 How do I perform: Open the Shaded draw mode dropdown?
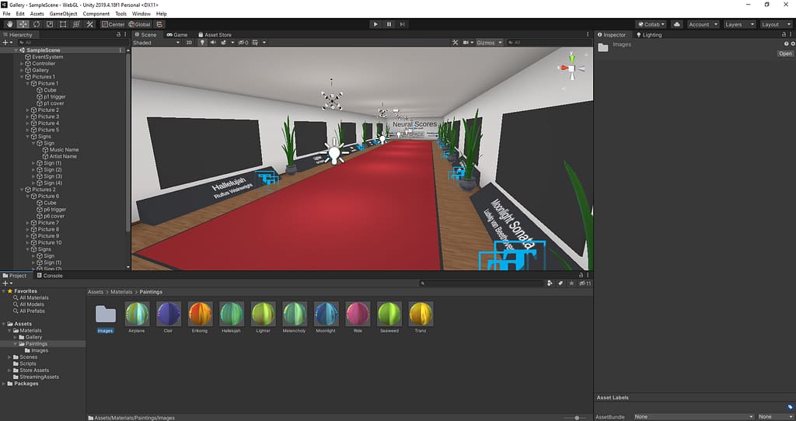[155, 43]
